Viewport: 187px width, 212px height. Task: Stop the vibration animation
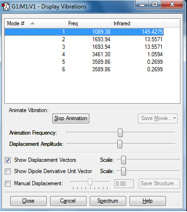pyautogui.click(x=71, y=118)
